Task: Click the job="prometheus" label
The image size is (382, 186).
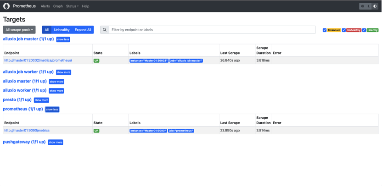Action: 181,131
